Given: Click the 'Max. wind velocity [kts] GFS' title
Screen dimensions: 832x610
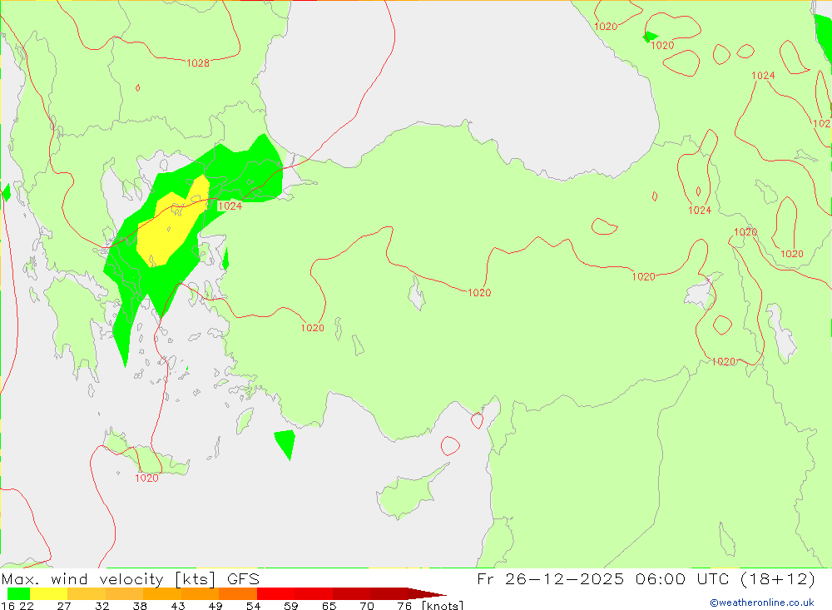Looking at the screenshot, I should click(x=131, y=579).
